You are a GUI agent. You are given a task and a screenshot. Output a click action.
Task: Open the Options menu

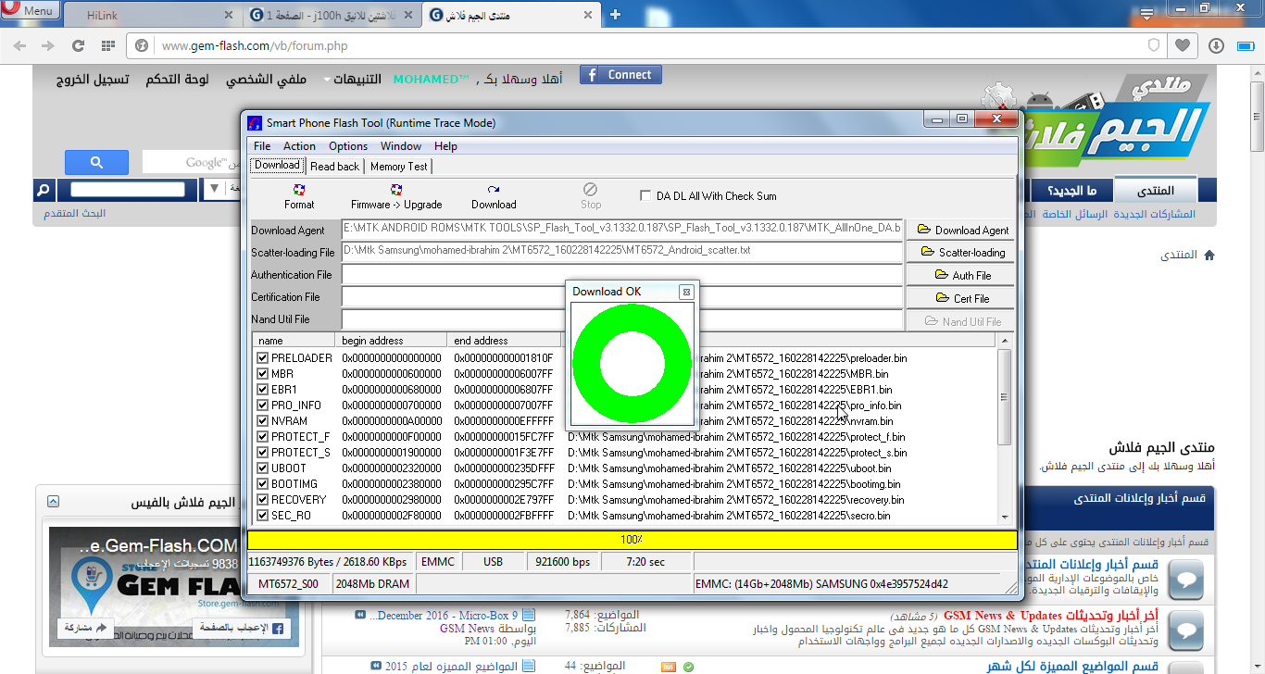(348, 146)
